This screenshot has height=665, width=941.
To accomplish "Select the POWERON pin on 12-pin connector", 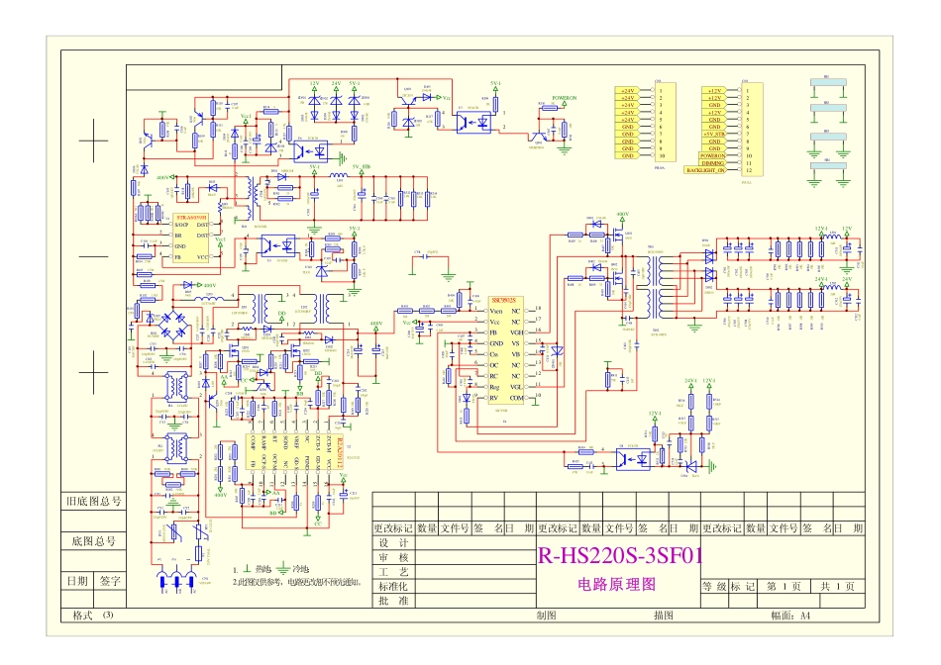I will (x=711, y=155).
